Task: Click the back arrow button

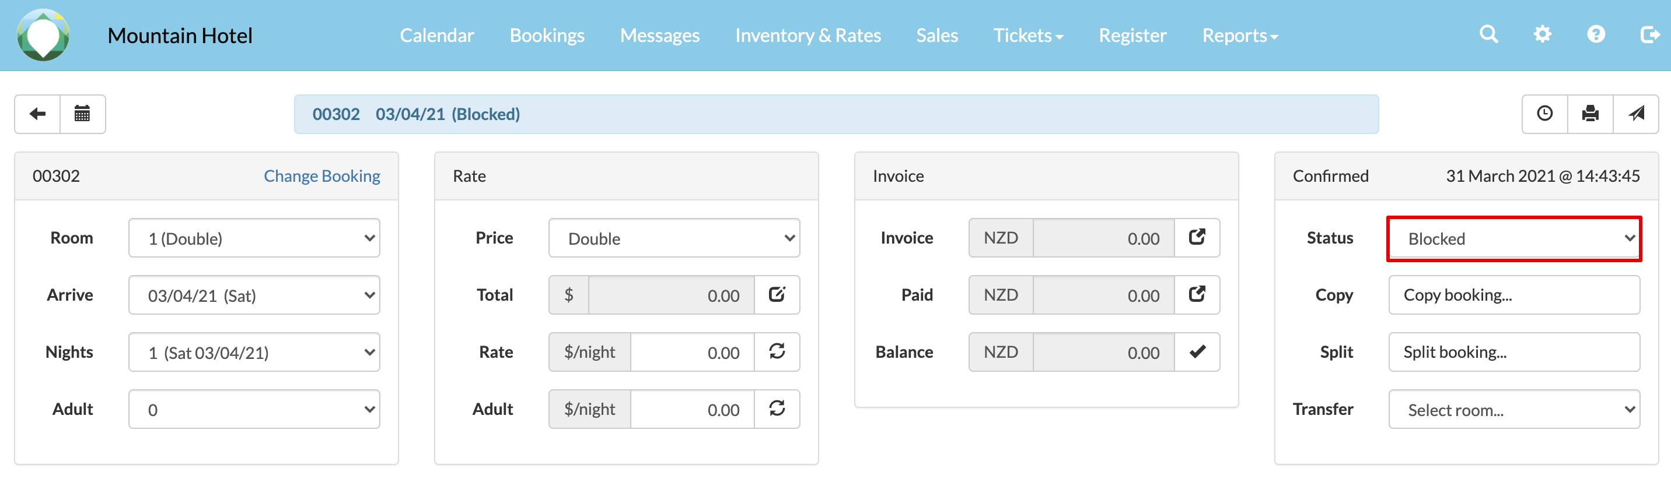Action: click(37, 114)
